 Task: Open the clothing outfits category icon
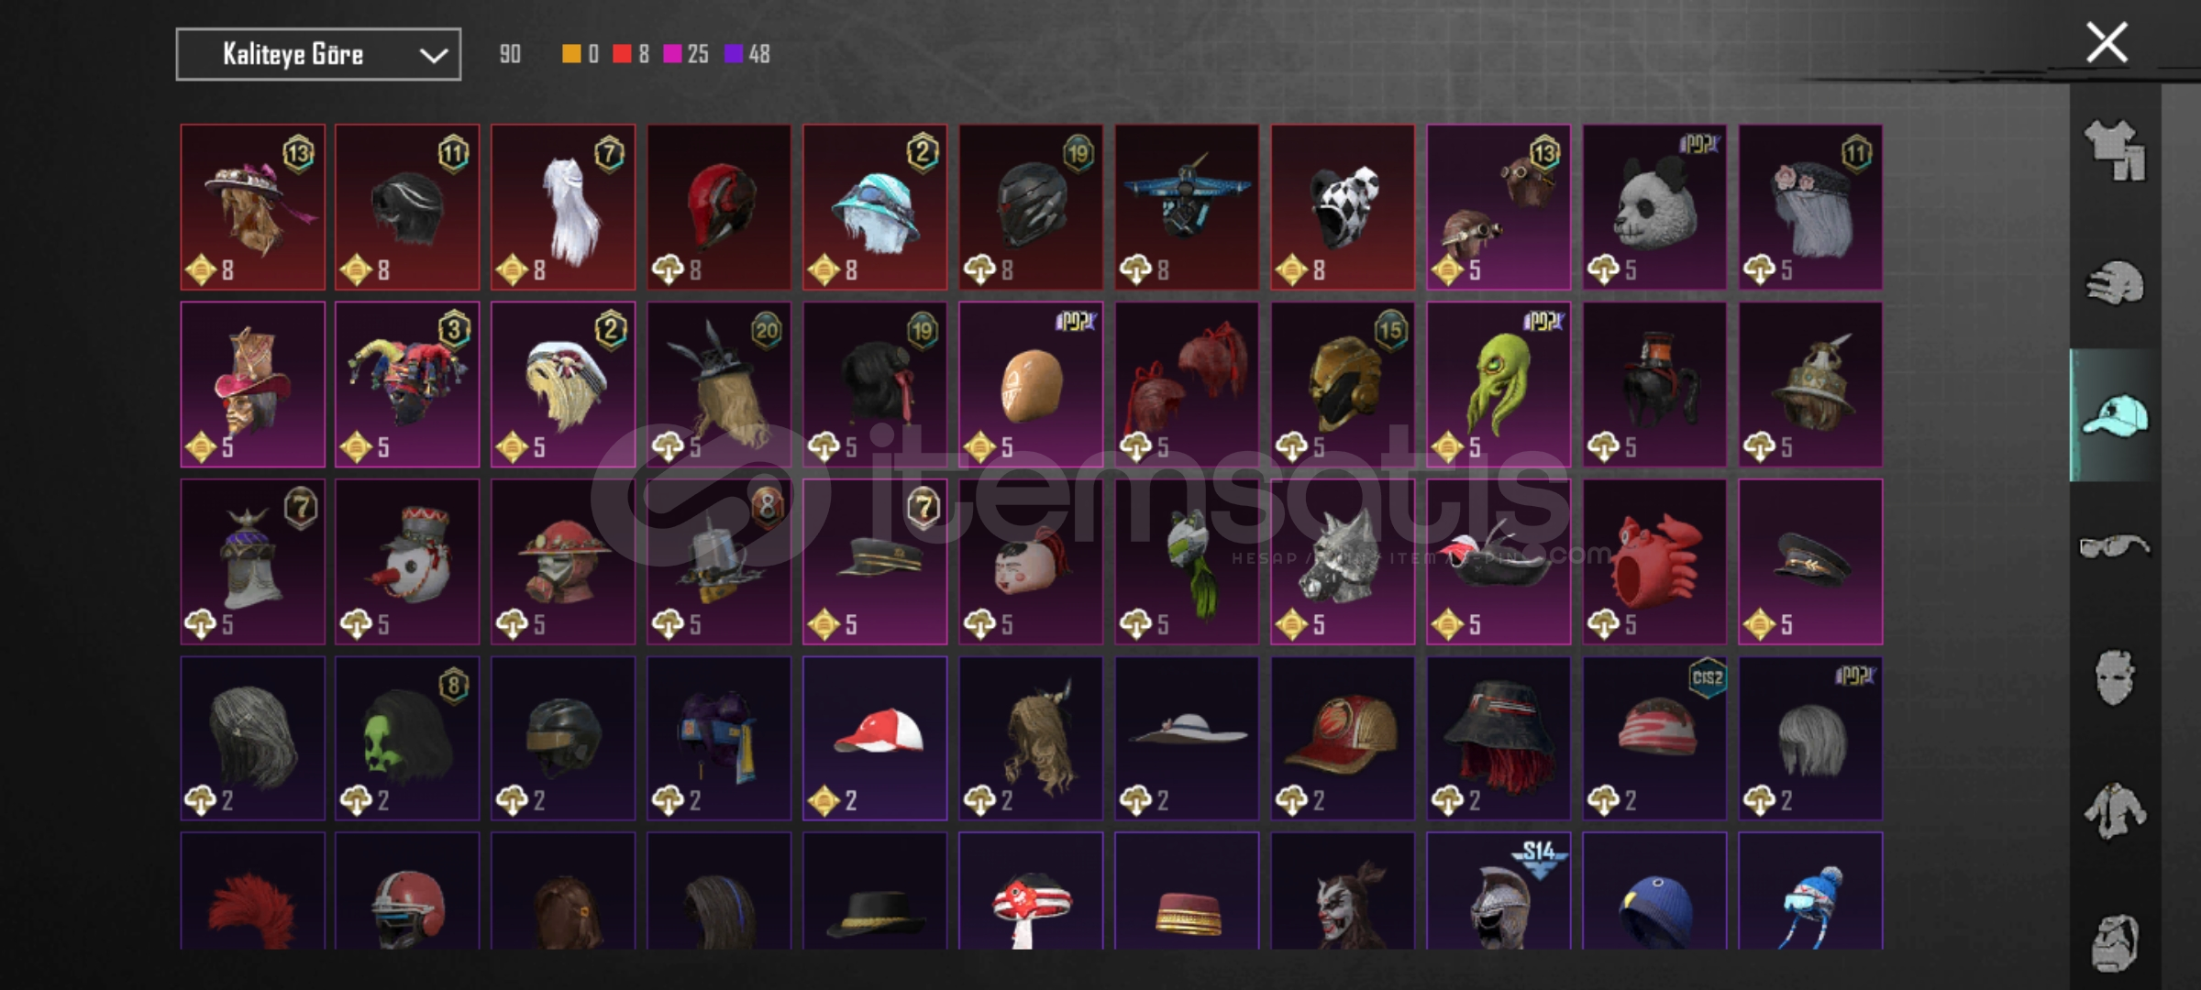[x=2115, y=150]
